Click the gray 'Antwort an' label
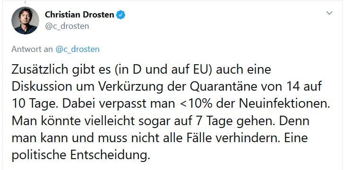This screenshot has width=345, height=170. 32,49
